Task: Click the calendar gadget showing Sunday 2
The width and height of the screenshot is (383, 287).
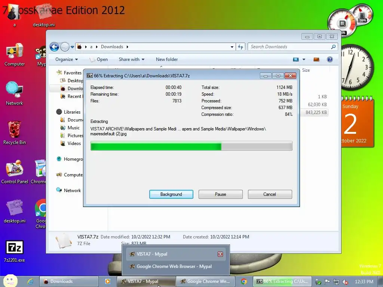Action: point(357,122)
